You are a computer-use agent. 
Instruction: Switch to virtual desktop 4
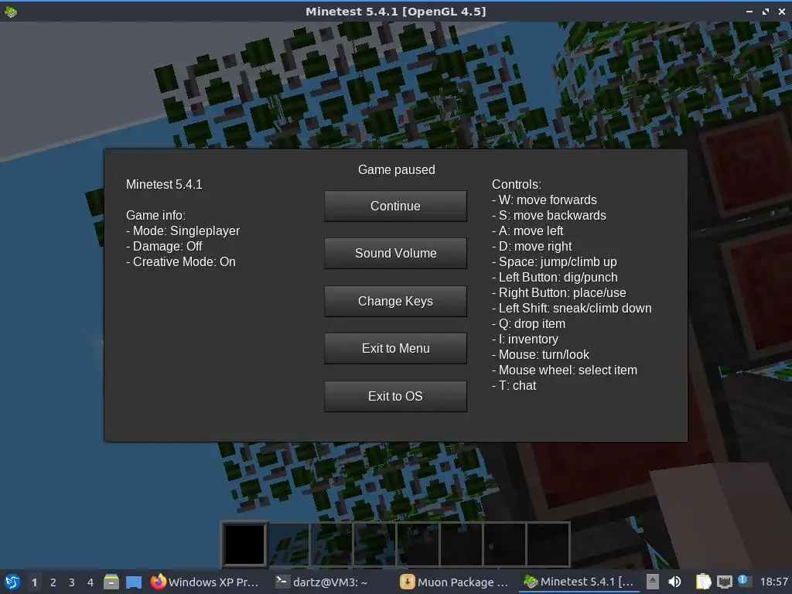pyautogui.click(x=90, y=582)
